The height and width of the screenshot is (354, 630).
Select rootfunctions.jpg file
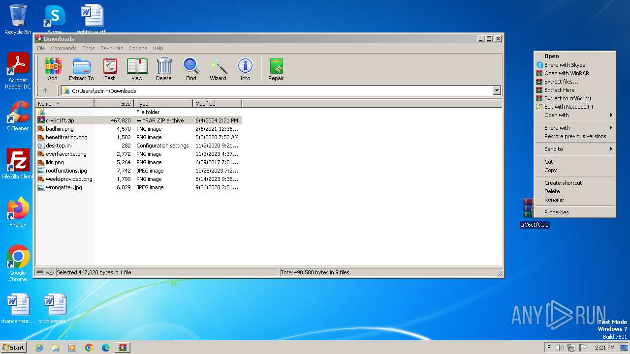click(x=138, y=171)
